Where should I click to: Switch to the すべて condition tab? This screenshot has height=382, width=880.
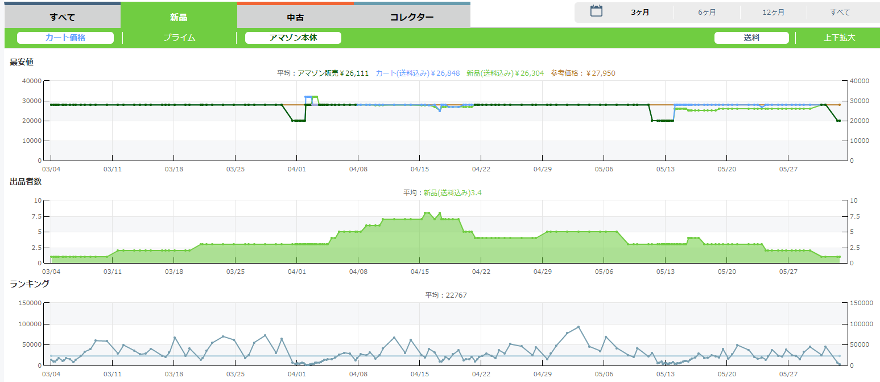tap(63, 17)
